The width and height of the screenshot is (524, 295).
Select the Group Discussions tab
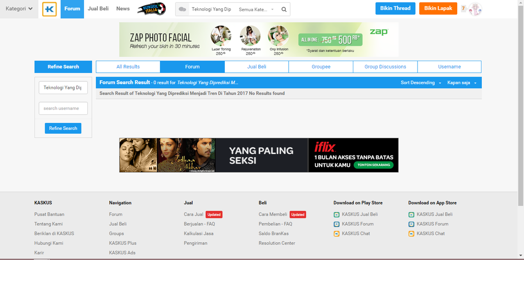click(x=385, y=67)
